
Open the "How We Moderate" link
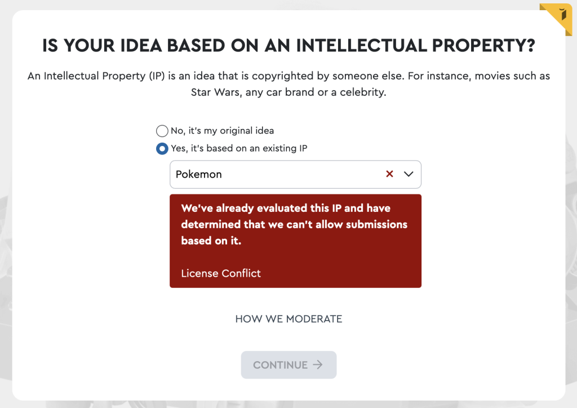point(288,319)
